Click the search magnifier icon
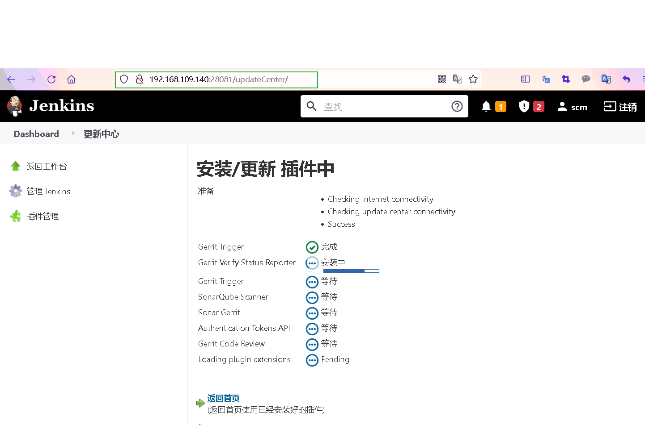 (312, 106)
